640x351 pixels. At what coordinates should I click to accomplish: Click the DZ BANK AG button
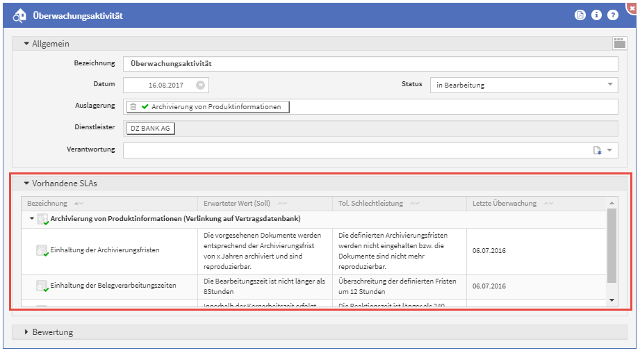tap(150, 129)
